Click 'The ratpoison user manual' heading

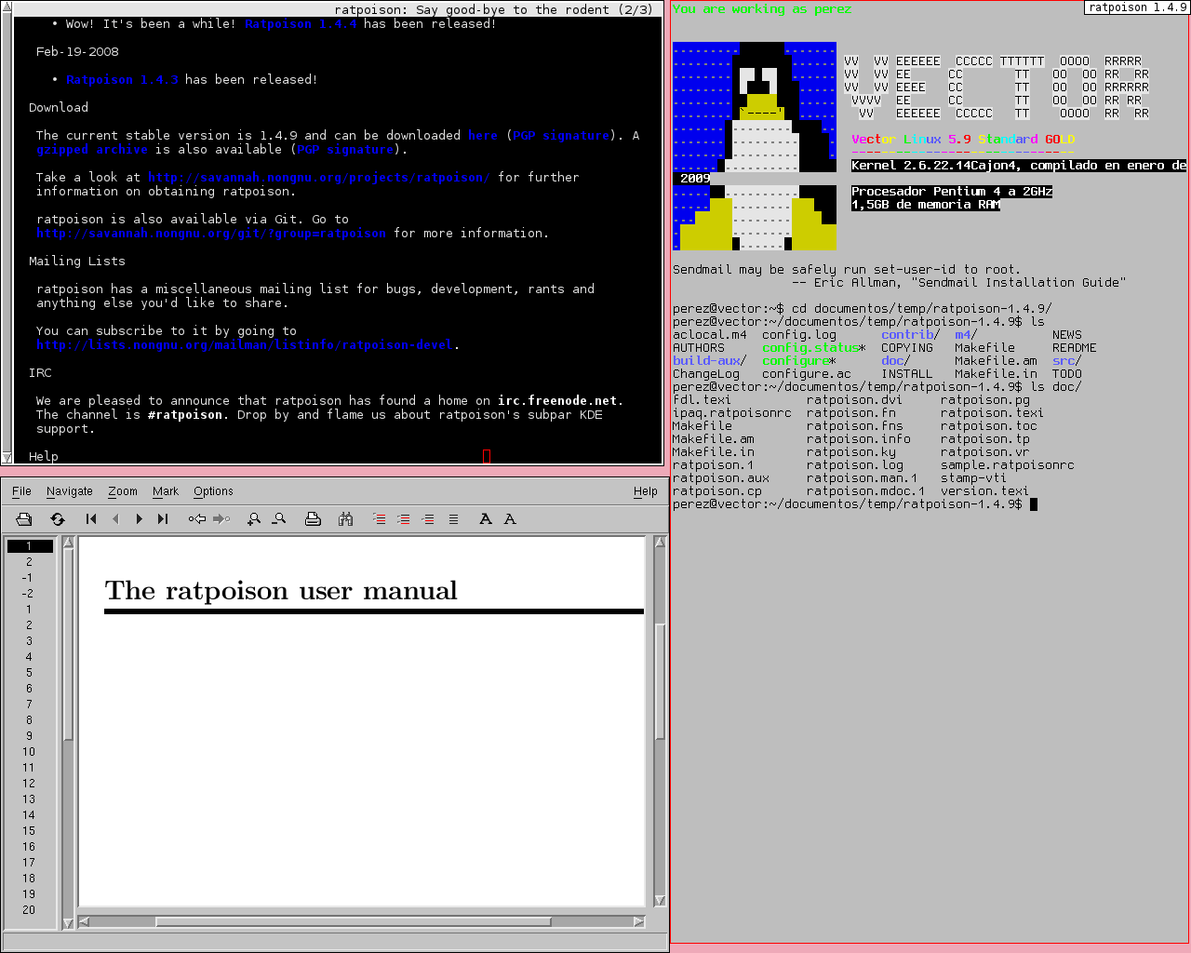pos(281,591)
